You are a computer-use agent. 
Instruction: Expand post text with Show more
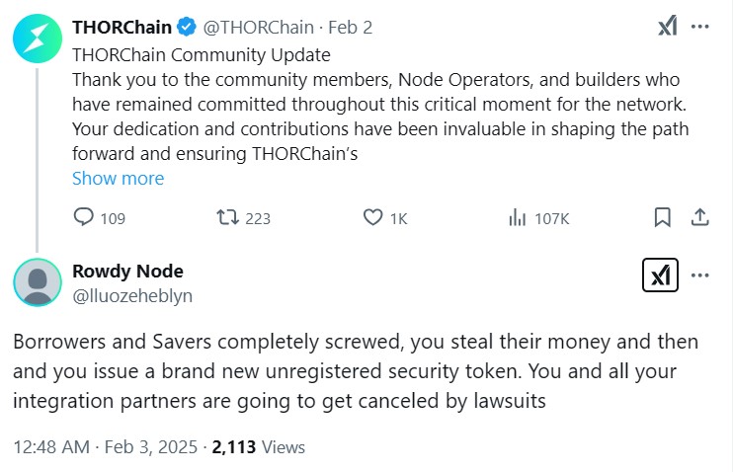click(x=118, y=179)
